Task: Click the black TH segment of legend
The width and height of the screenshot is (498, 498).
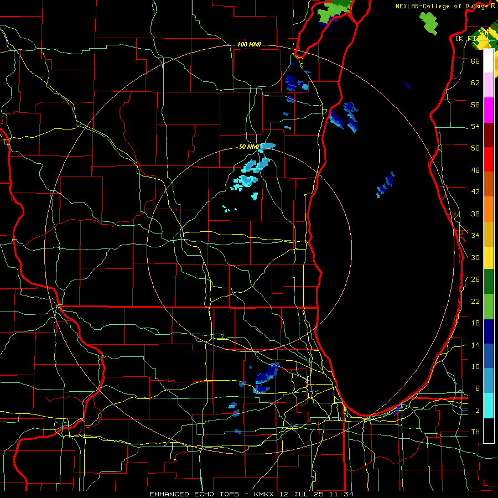Action: coord(489,430)
